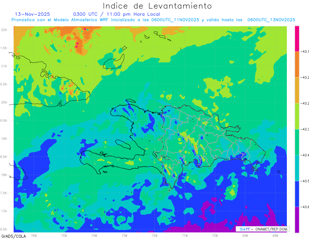Click the "SisTT - ONAMET/REP.DOM." credit box

click(x=263, y=229)
